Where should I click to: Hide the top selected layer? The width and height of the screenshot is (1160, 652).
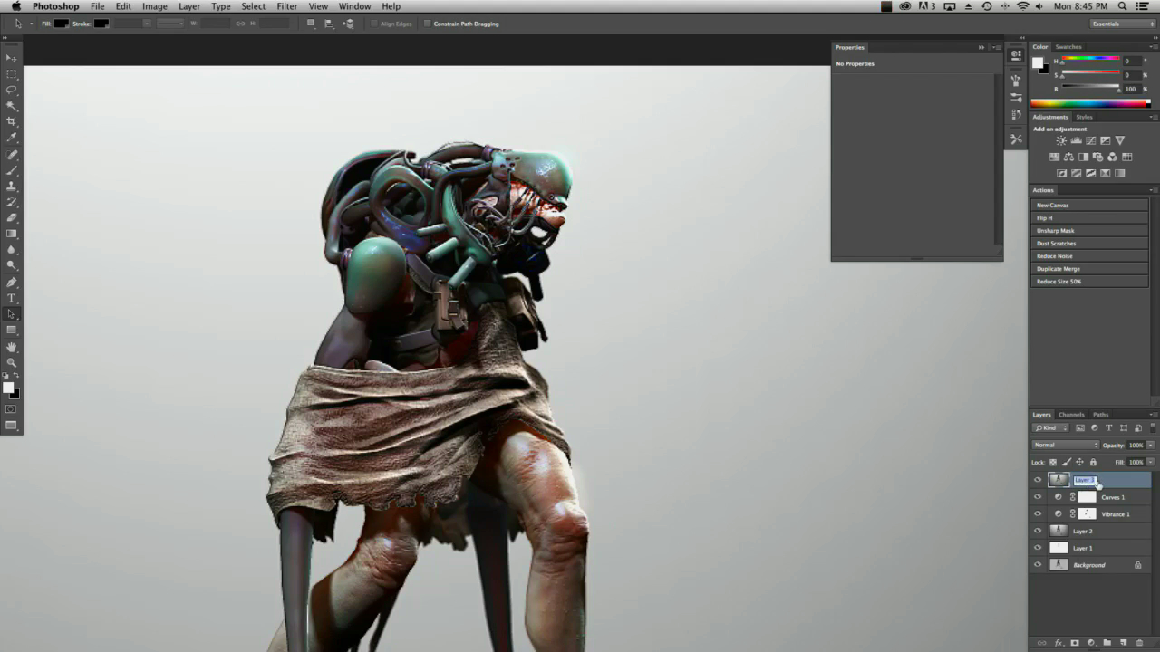pos(1038,480)
